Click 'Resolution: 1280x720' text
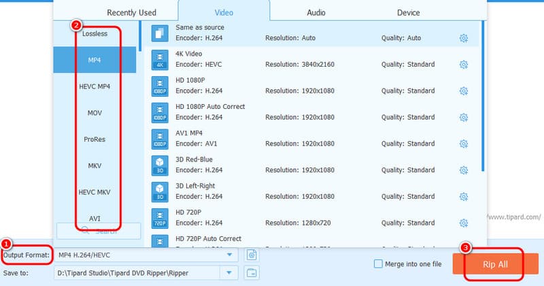This screenshot has height=286, width=544. click(x=298, y=223)
